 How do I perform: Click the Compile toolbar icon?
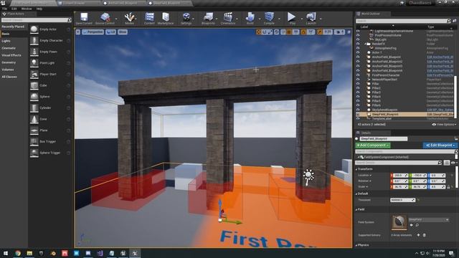tap(269, 17)
